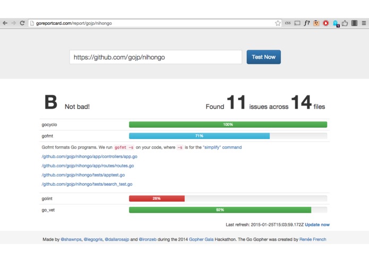
Task: Open the film strip extension icon
Action: click(355, 23)
